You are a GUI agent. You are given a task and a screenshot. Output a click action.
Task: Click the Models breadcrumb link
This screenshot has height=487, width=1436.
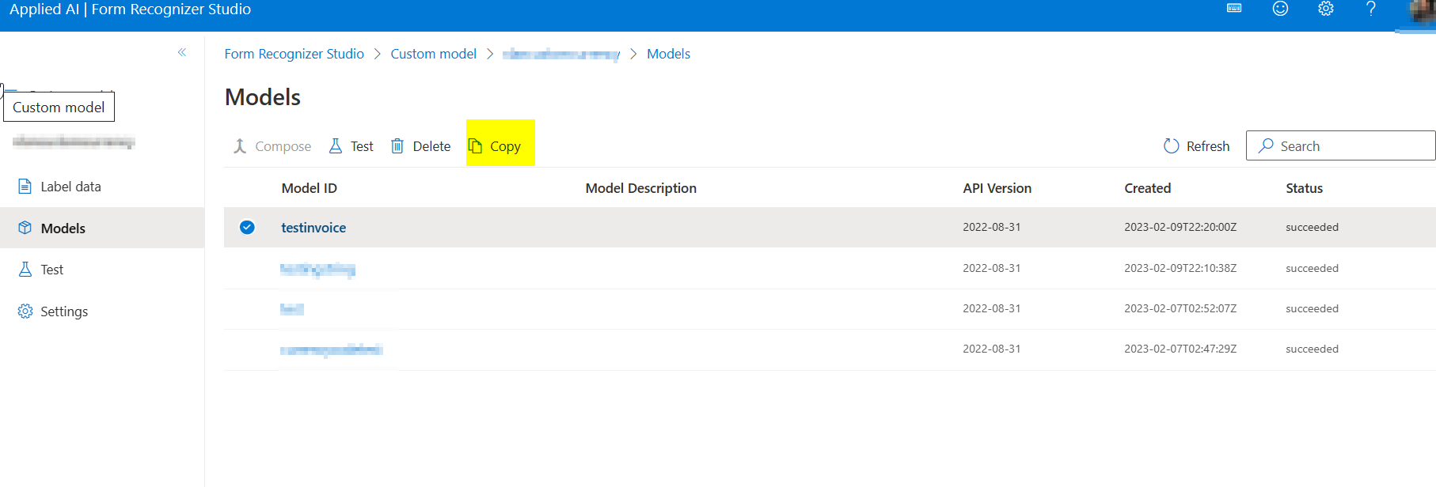[x=668, y=54]
